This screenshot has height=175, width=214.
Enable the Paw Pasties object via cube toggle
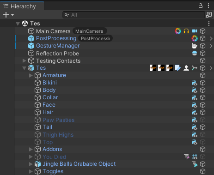pos(202,120)
